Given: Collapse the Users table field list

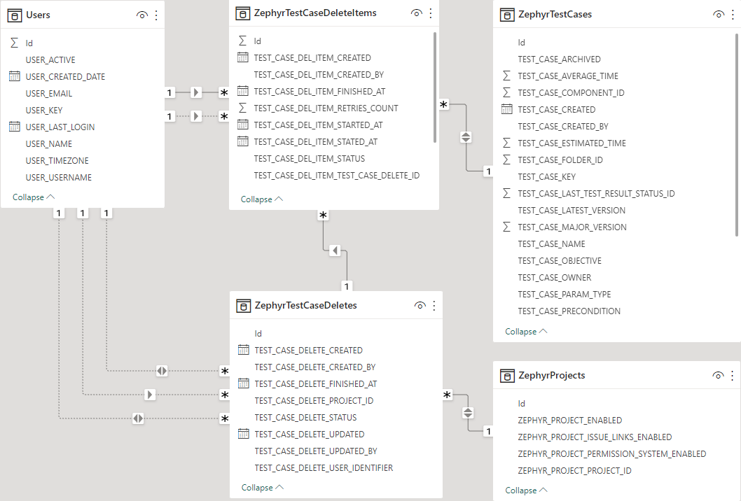Looking at the screenshot, I should pyautogui.click(x=34, y=197).
